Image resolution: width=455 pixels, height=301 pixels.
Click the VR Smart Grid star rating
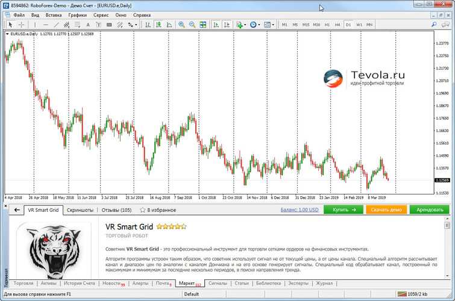point(171,227)
